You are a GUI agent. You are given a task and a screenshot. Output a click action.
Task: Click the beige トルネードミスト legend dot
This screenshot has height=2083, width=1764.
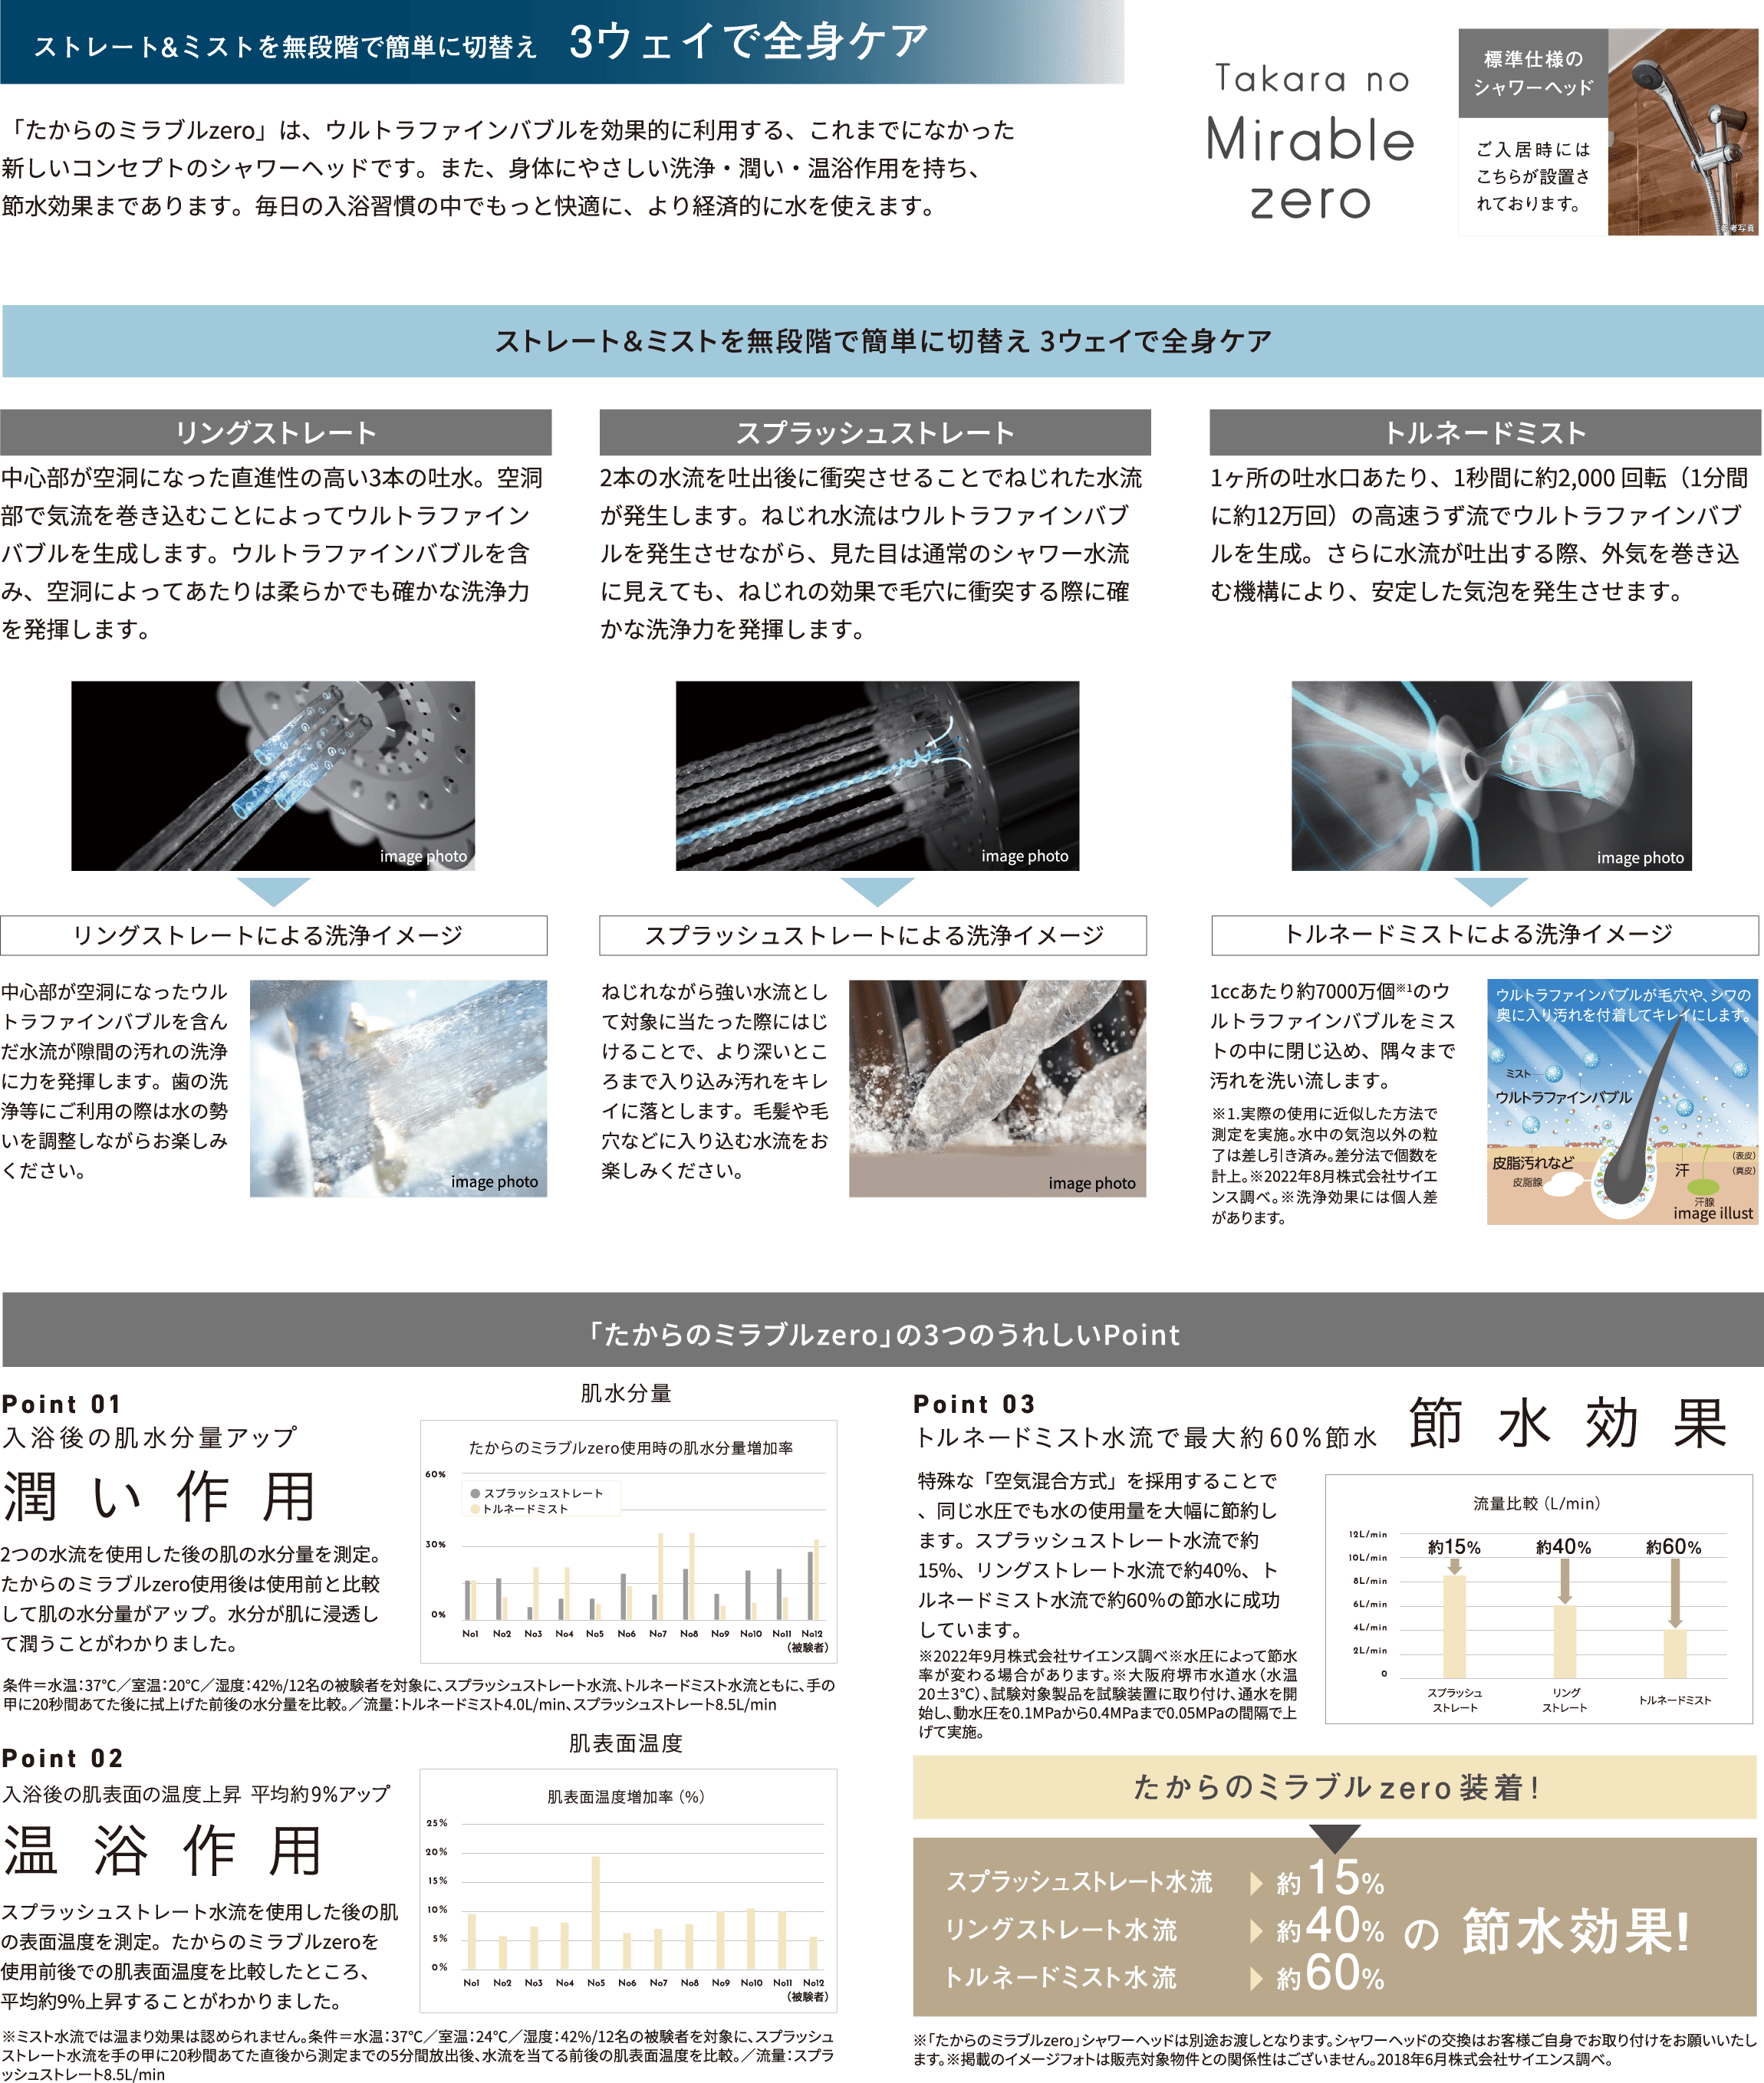point(475,1510)
